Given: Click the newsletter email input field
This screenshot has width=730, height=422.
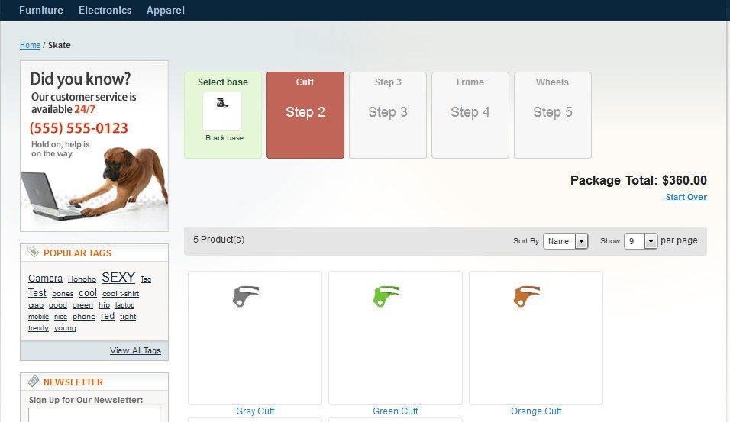Looking at the screenshot, I should [x=94, y=414].
